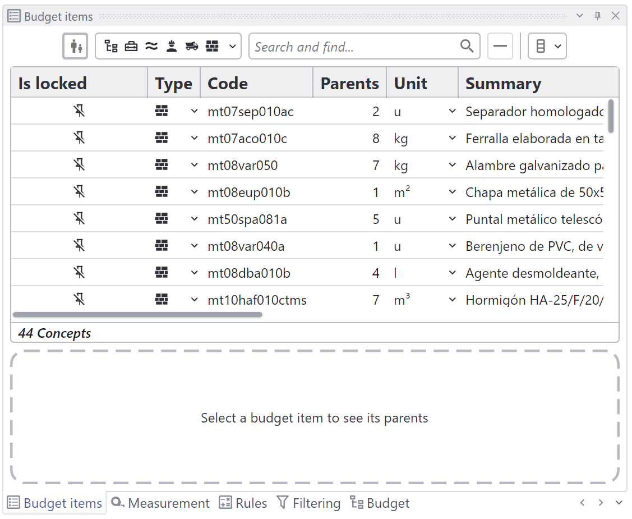Screen dimensions: 632x519
Task: Open the column layout dropdown
Action: coord(547,47)
